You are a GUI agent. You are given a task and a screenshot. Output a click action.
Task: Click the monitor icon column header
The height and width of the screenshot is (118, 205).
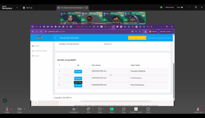78,65
